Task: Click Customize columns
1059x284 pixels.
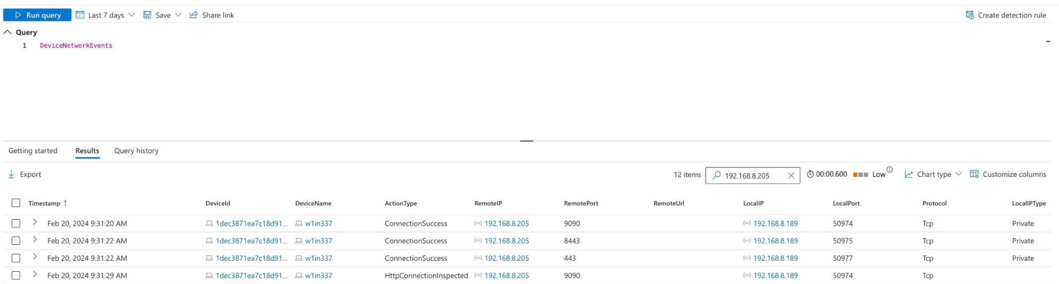Action: tap(1008, 174)
